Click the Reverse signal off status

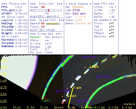[x=111, y=37]
